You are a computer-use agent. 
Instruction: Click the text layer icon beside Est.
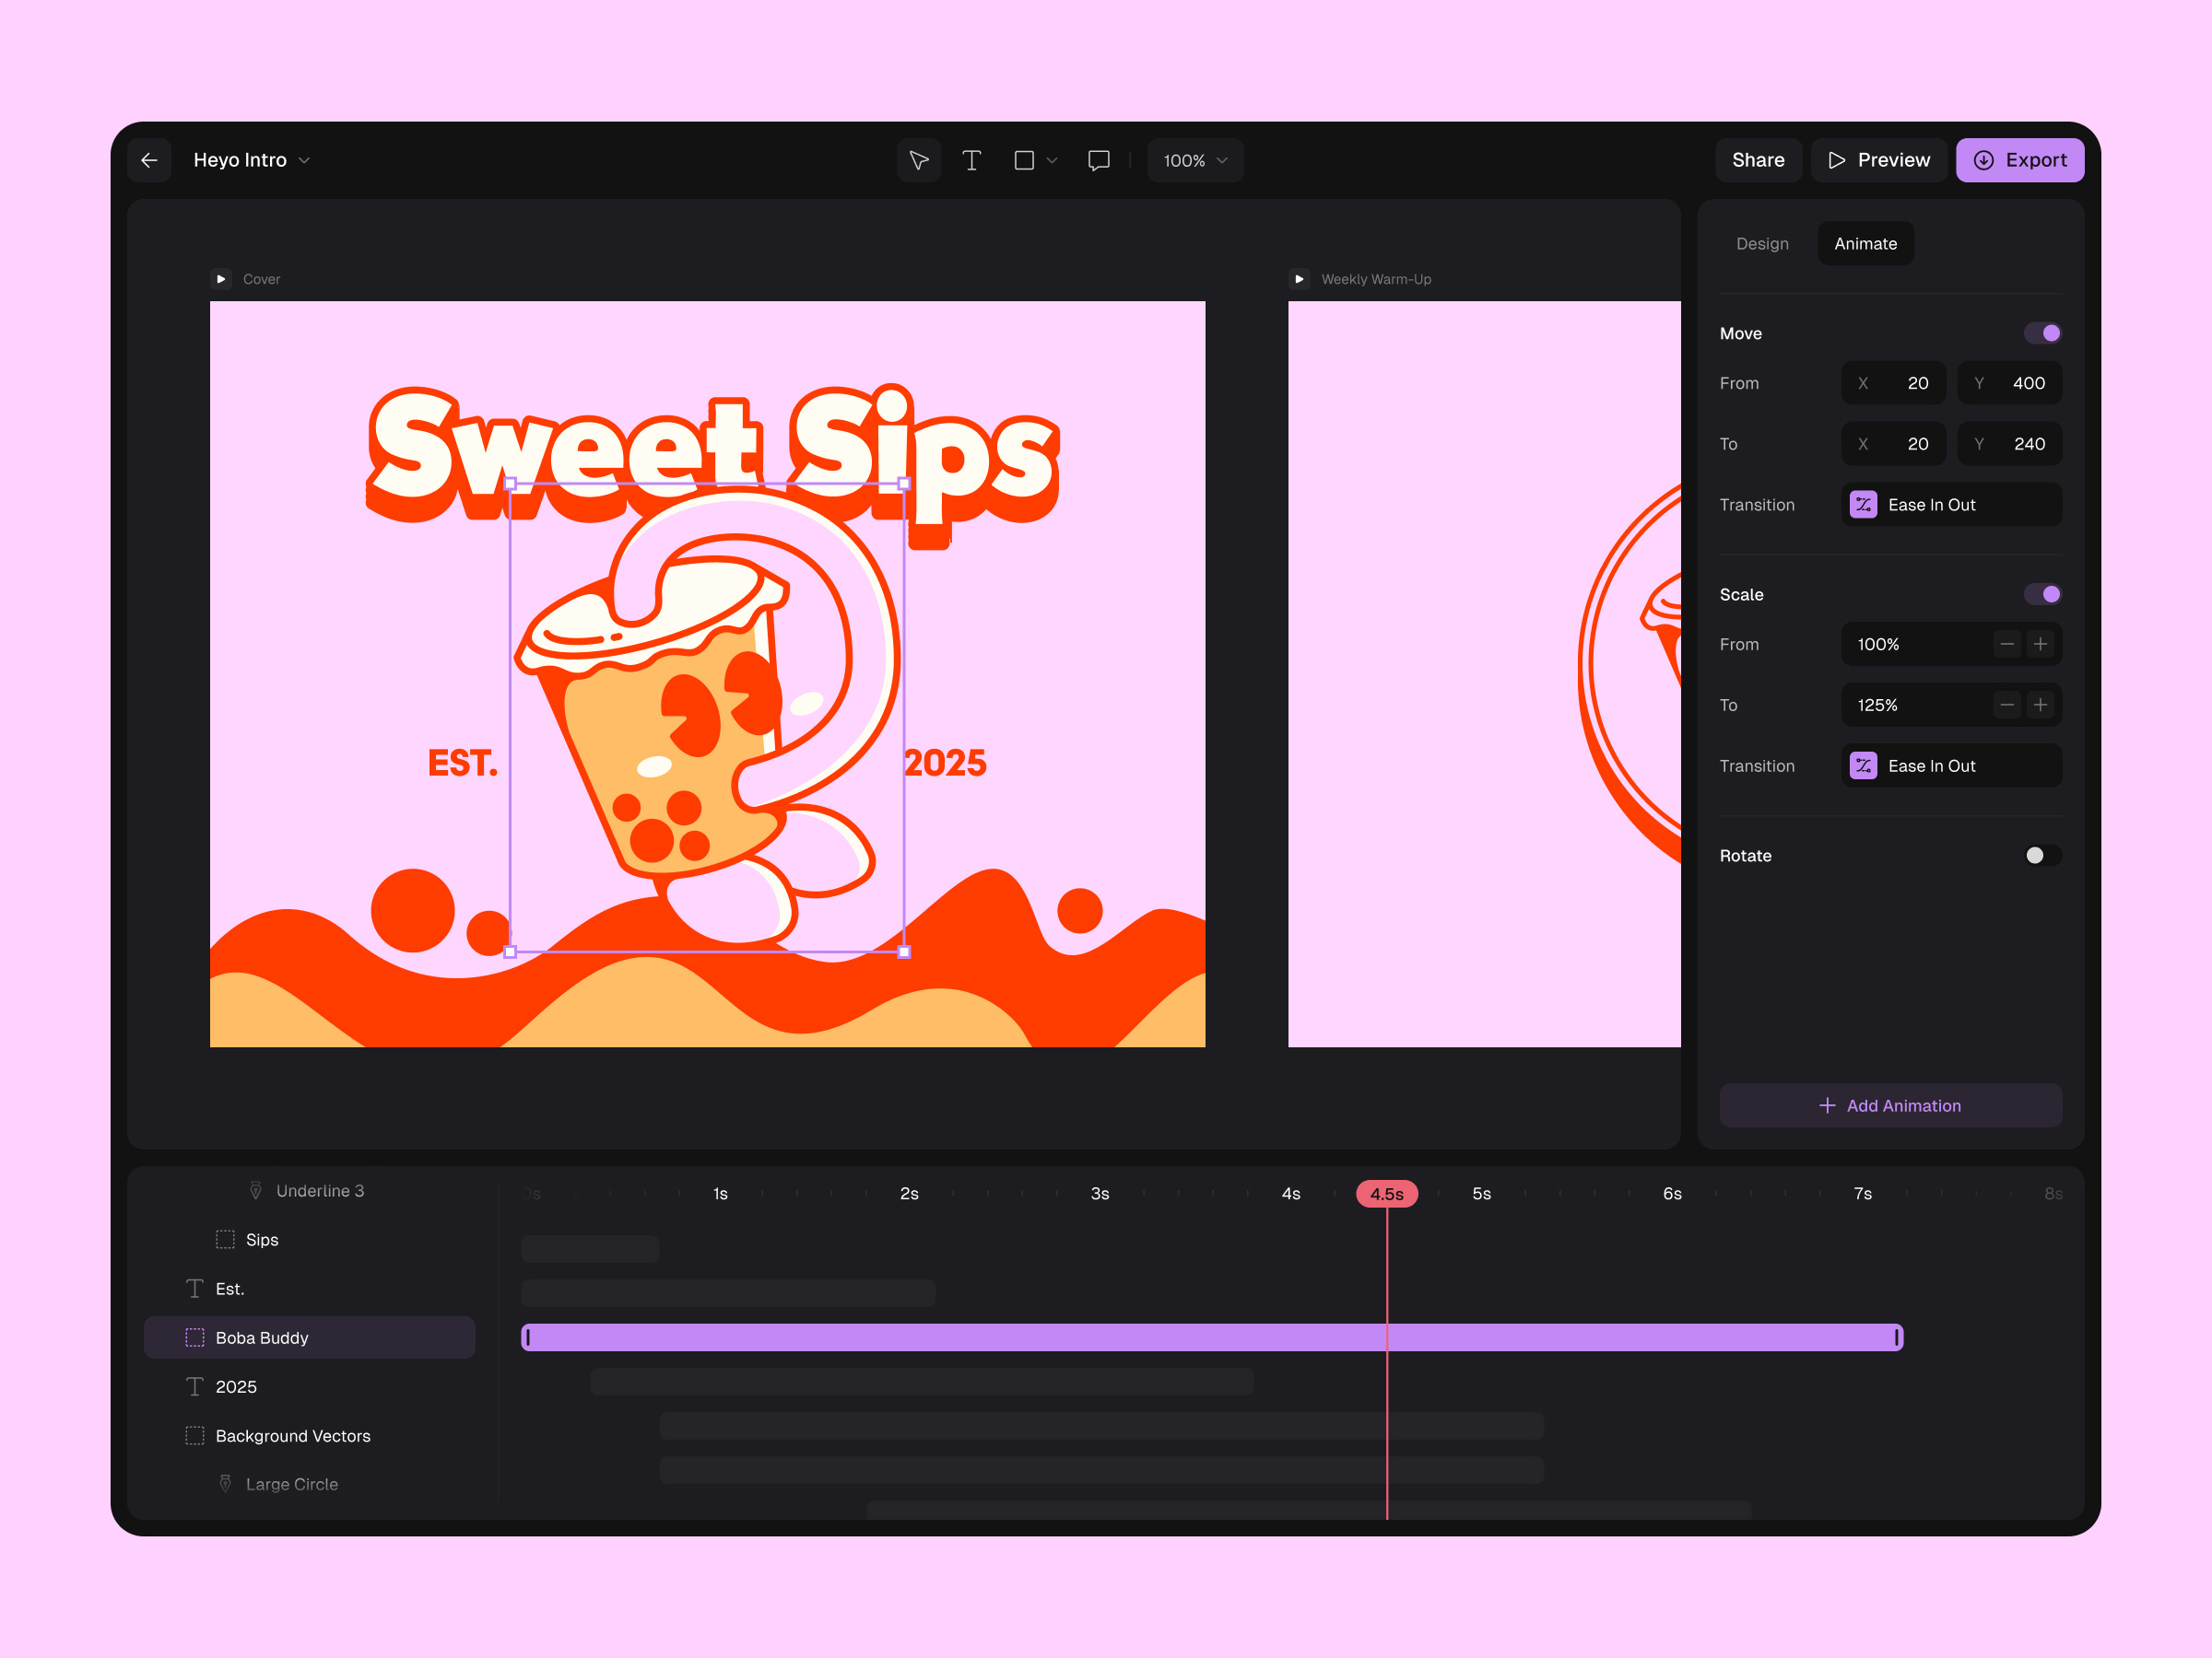tap(194, 1289)
